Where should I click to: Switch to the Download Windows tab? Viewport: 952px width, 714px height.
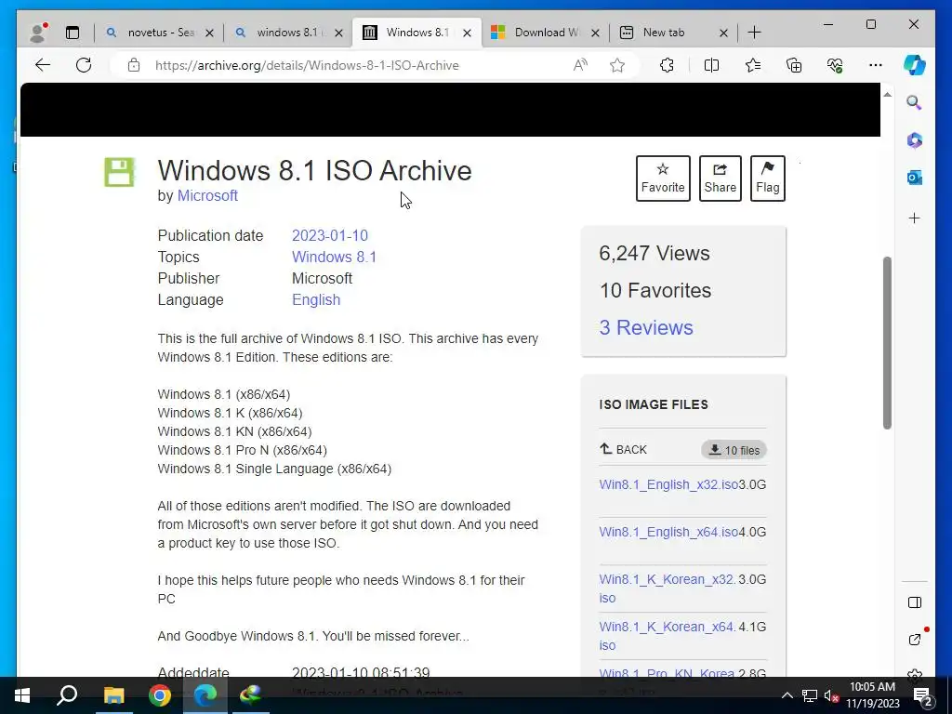tap(545, 33)
